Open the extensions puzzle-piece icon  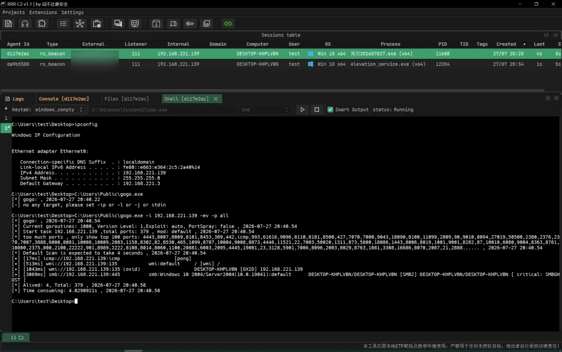(42, 23)
